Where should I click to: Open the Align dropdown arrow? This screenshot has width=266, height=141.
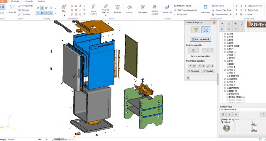click(x=64, y=15)
